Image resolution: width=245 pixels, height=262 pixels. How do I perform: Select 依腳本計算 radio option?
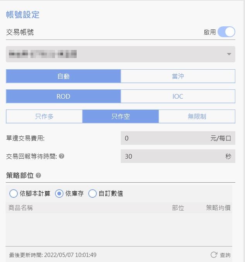click(x=14, y=194)
